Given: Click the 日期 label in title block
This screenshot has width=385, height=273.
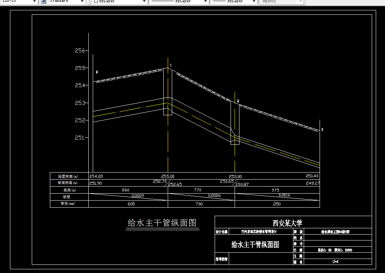Looking at the screenshot, I should coord(298,256).
